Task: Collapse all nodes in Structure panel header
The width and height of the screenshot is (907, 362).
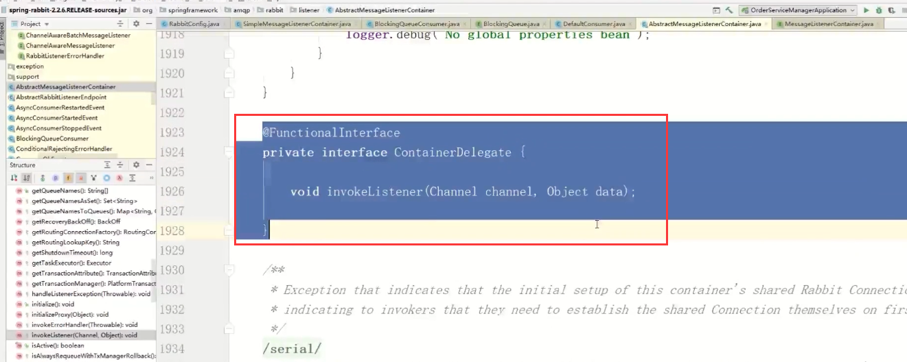Action: click(x=119, y=165)
